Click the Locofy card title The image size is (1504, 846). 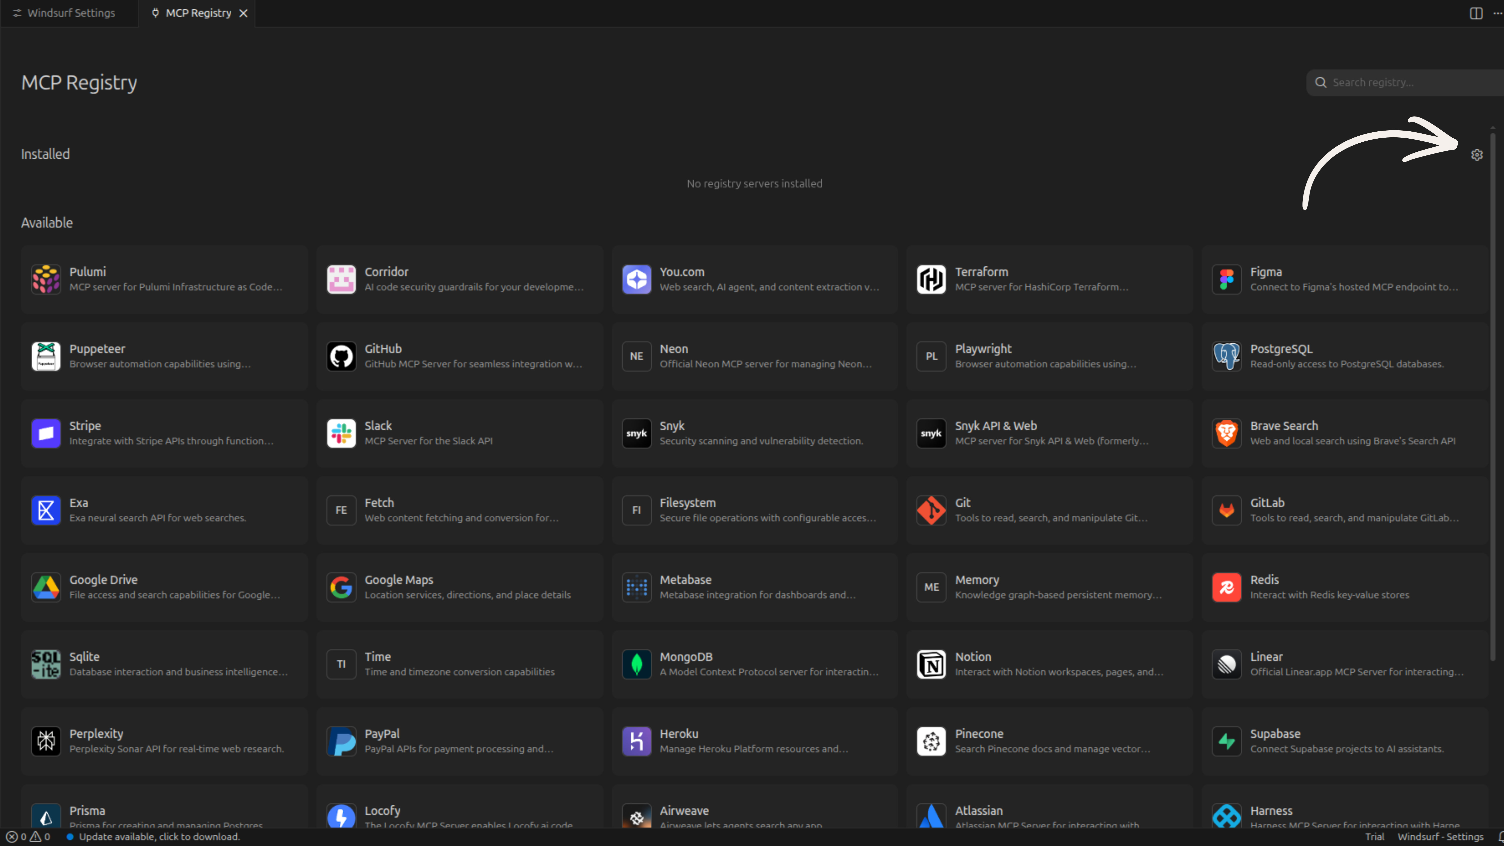[383, 810]
